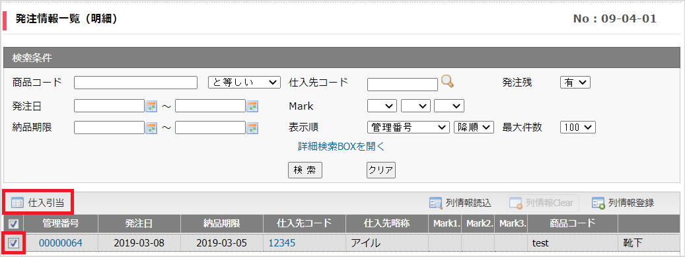685x257 pixels.
Task: Open the と等しい match condition dropdown
Action: 244,82
